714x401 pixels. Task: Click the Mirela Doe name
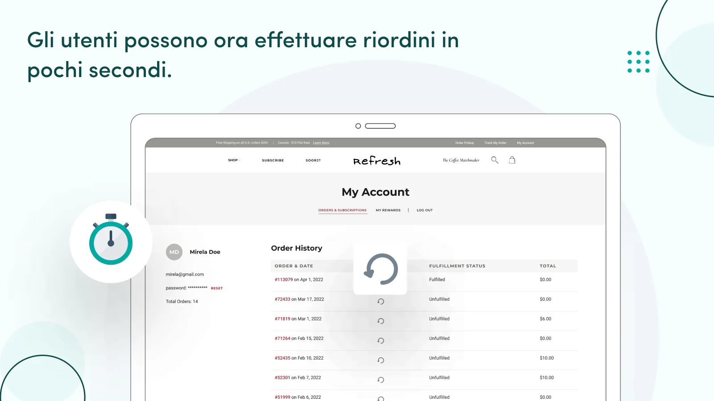tap(205, 252)
